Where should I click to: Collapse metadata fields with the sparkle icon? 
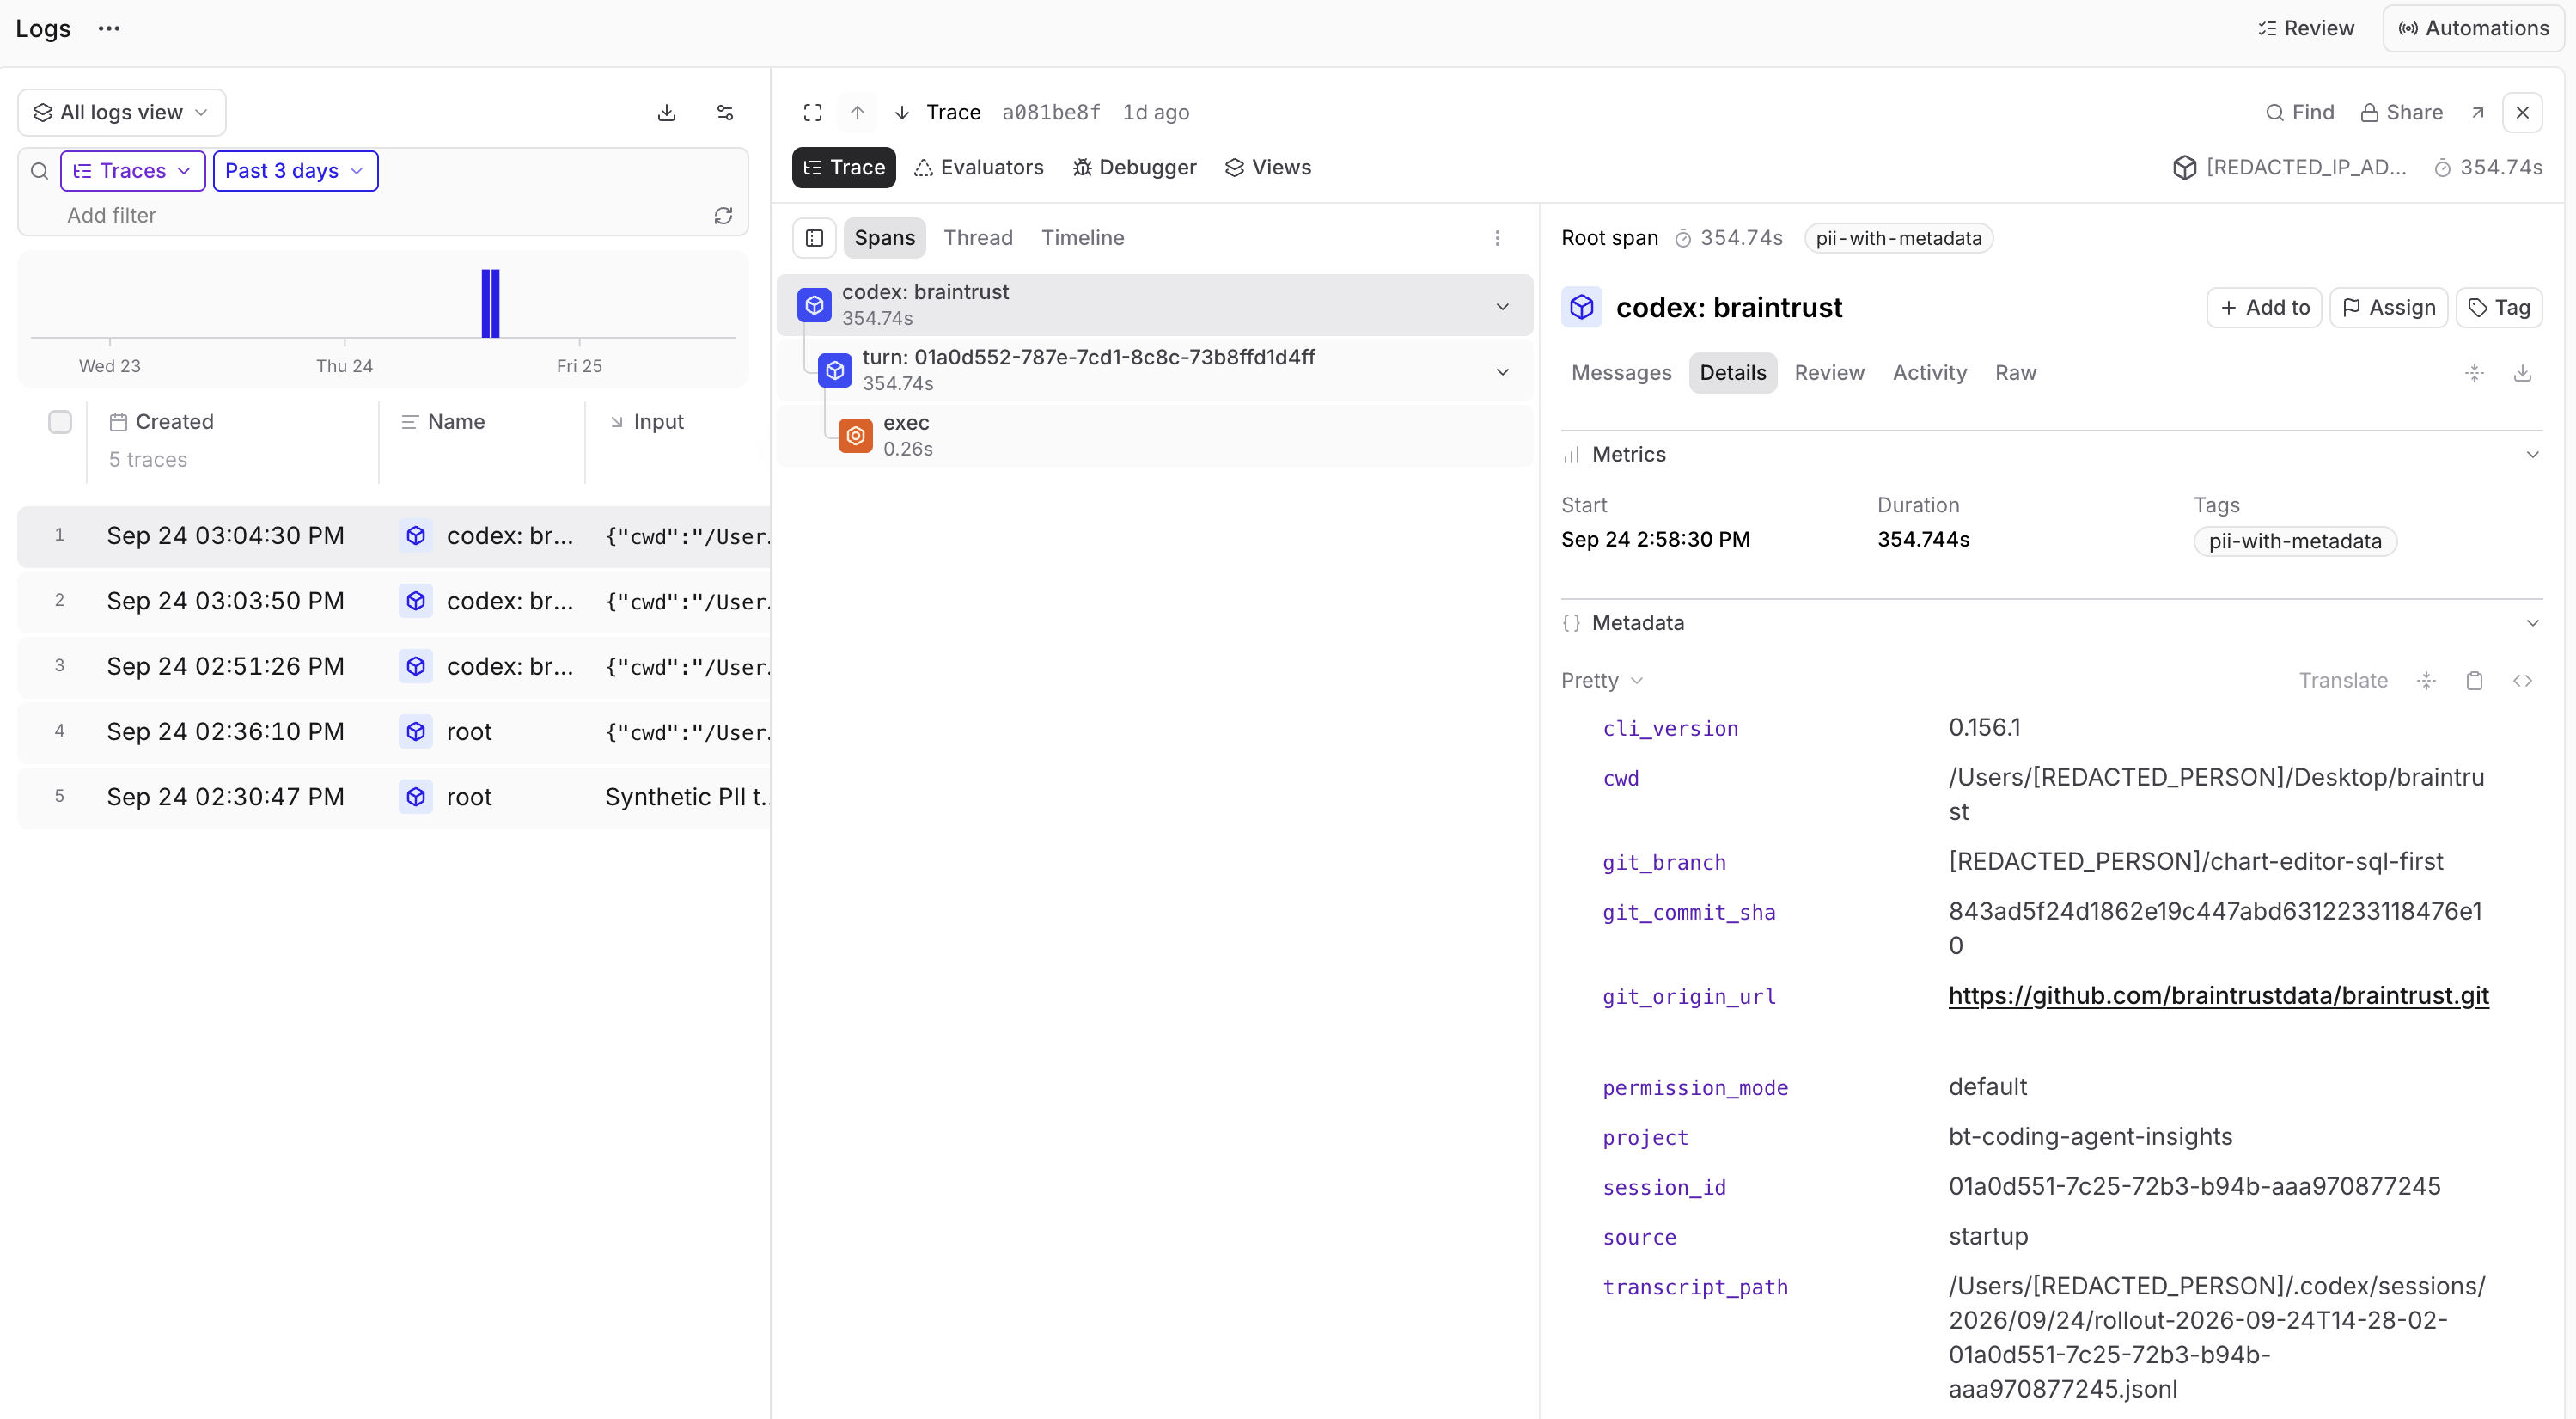pyautogui.click(x=2426, y=681)
